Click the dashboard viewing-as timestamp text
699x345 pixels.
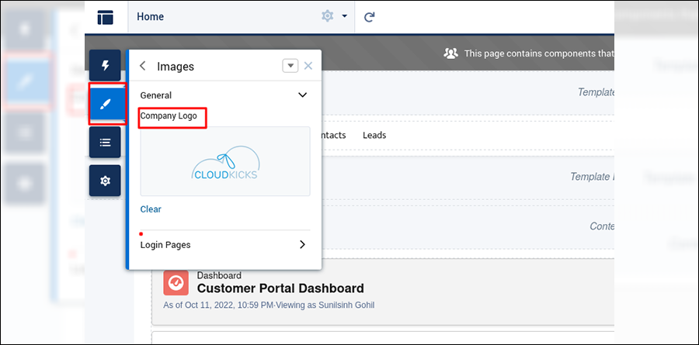click(x=269, y=305)
